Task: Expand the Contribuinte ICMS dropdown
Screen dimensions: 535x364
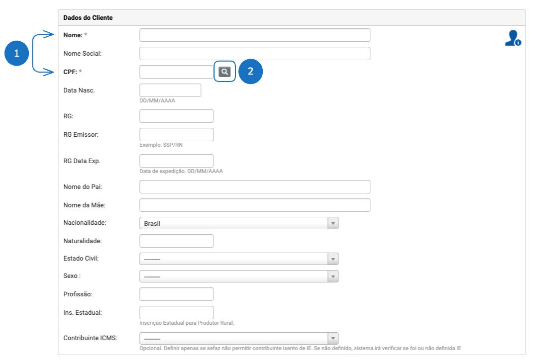Action: coord(239,339)
